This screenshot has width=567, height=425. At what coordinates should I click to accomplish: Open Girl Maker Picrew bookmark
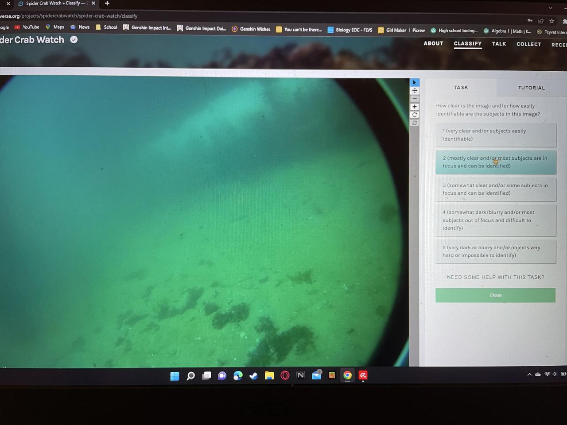click(401, 30)
